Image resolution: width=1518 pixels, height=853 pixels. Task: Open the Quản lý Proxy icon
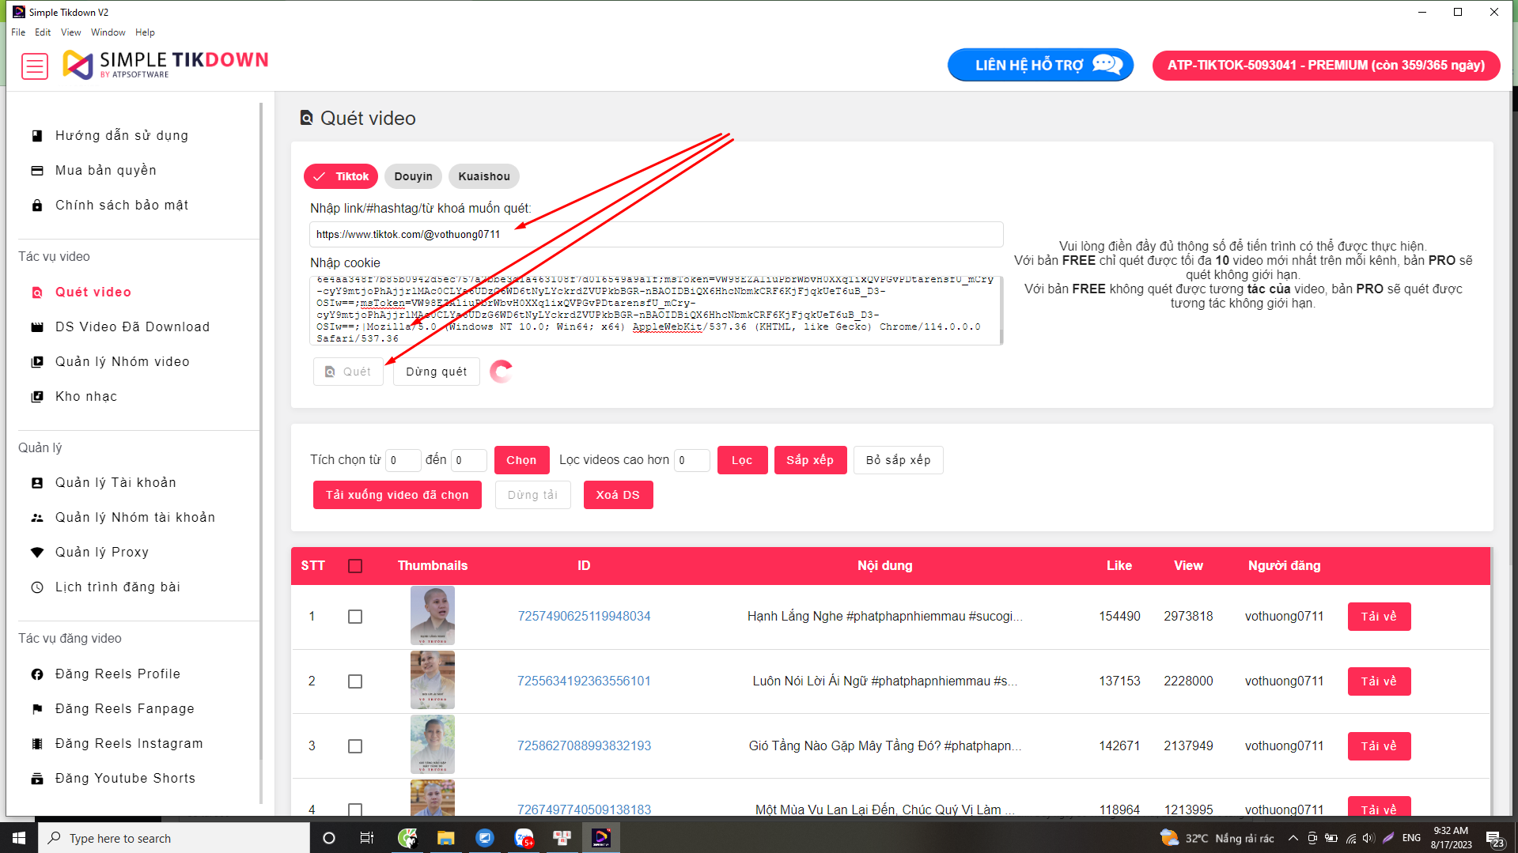[x=37, y=553]
